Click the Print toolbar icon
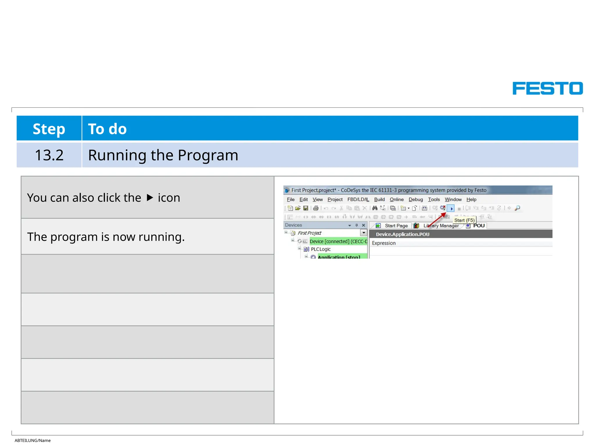Image resolution: width=595 pixels, height=446 pixels. pyautogui.click(x=316, y=208)
